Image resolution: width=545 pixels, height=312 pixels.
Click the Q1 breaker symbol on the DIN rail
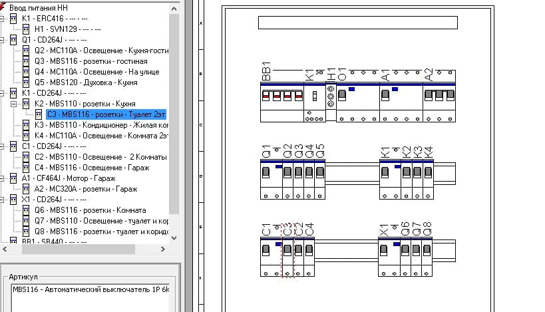(x=271, y=180)
